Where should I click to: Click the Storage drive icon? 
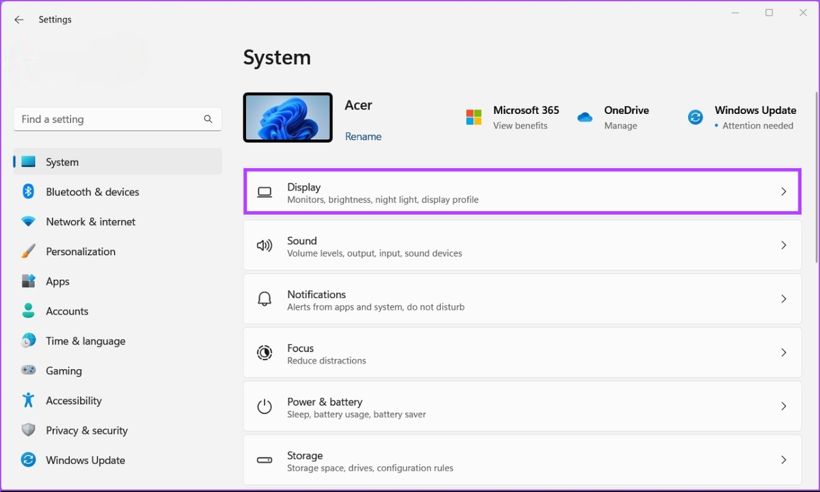click(x=264, y=461)
